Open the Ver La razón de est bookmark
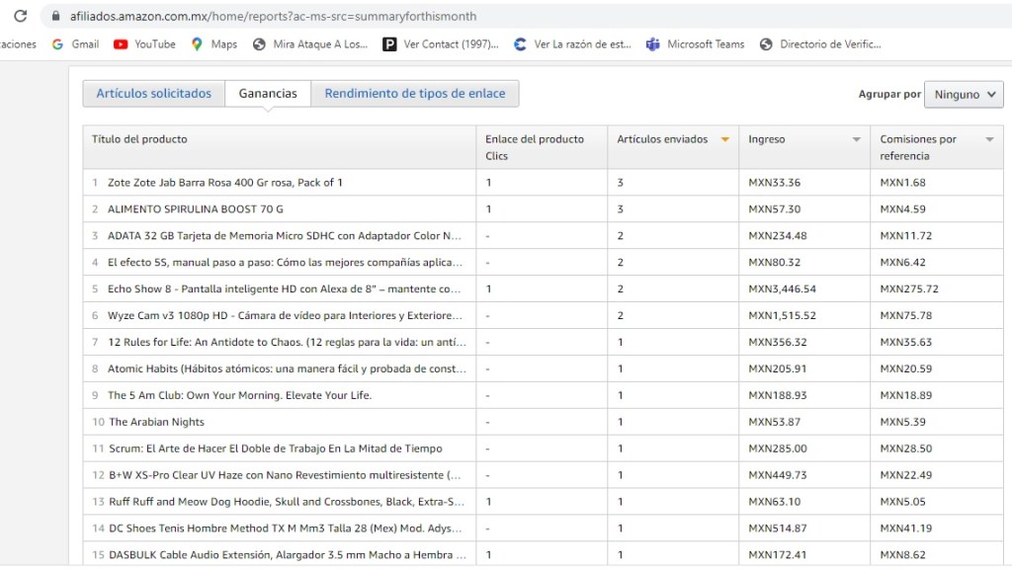The width and height of the screenshot is (1012, 570). pyautogui.click(x=572, y=44)
